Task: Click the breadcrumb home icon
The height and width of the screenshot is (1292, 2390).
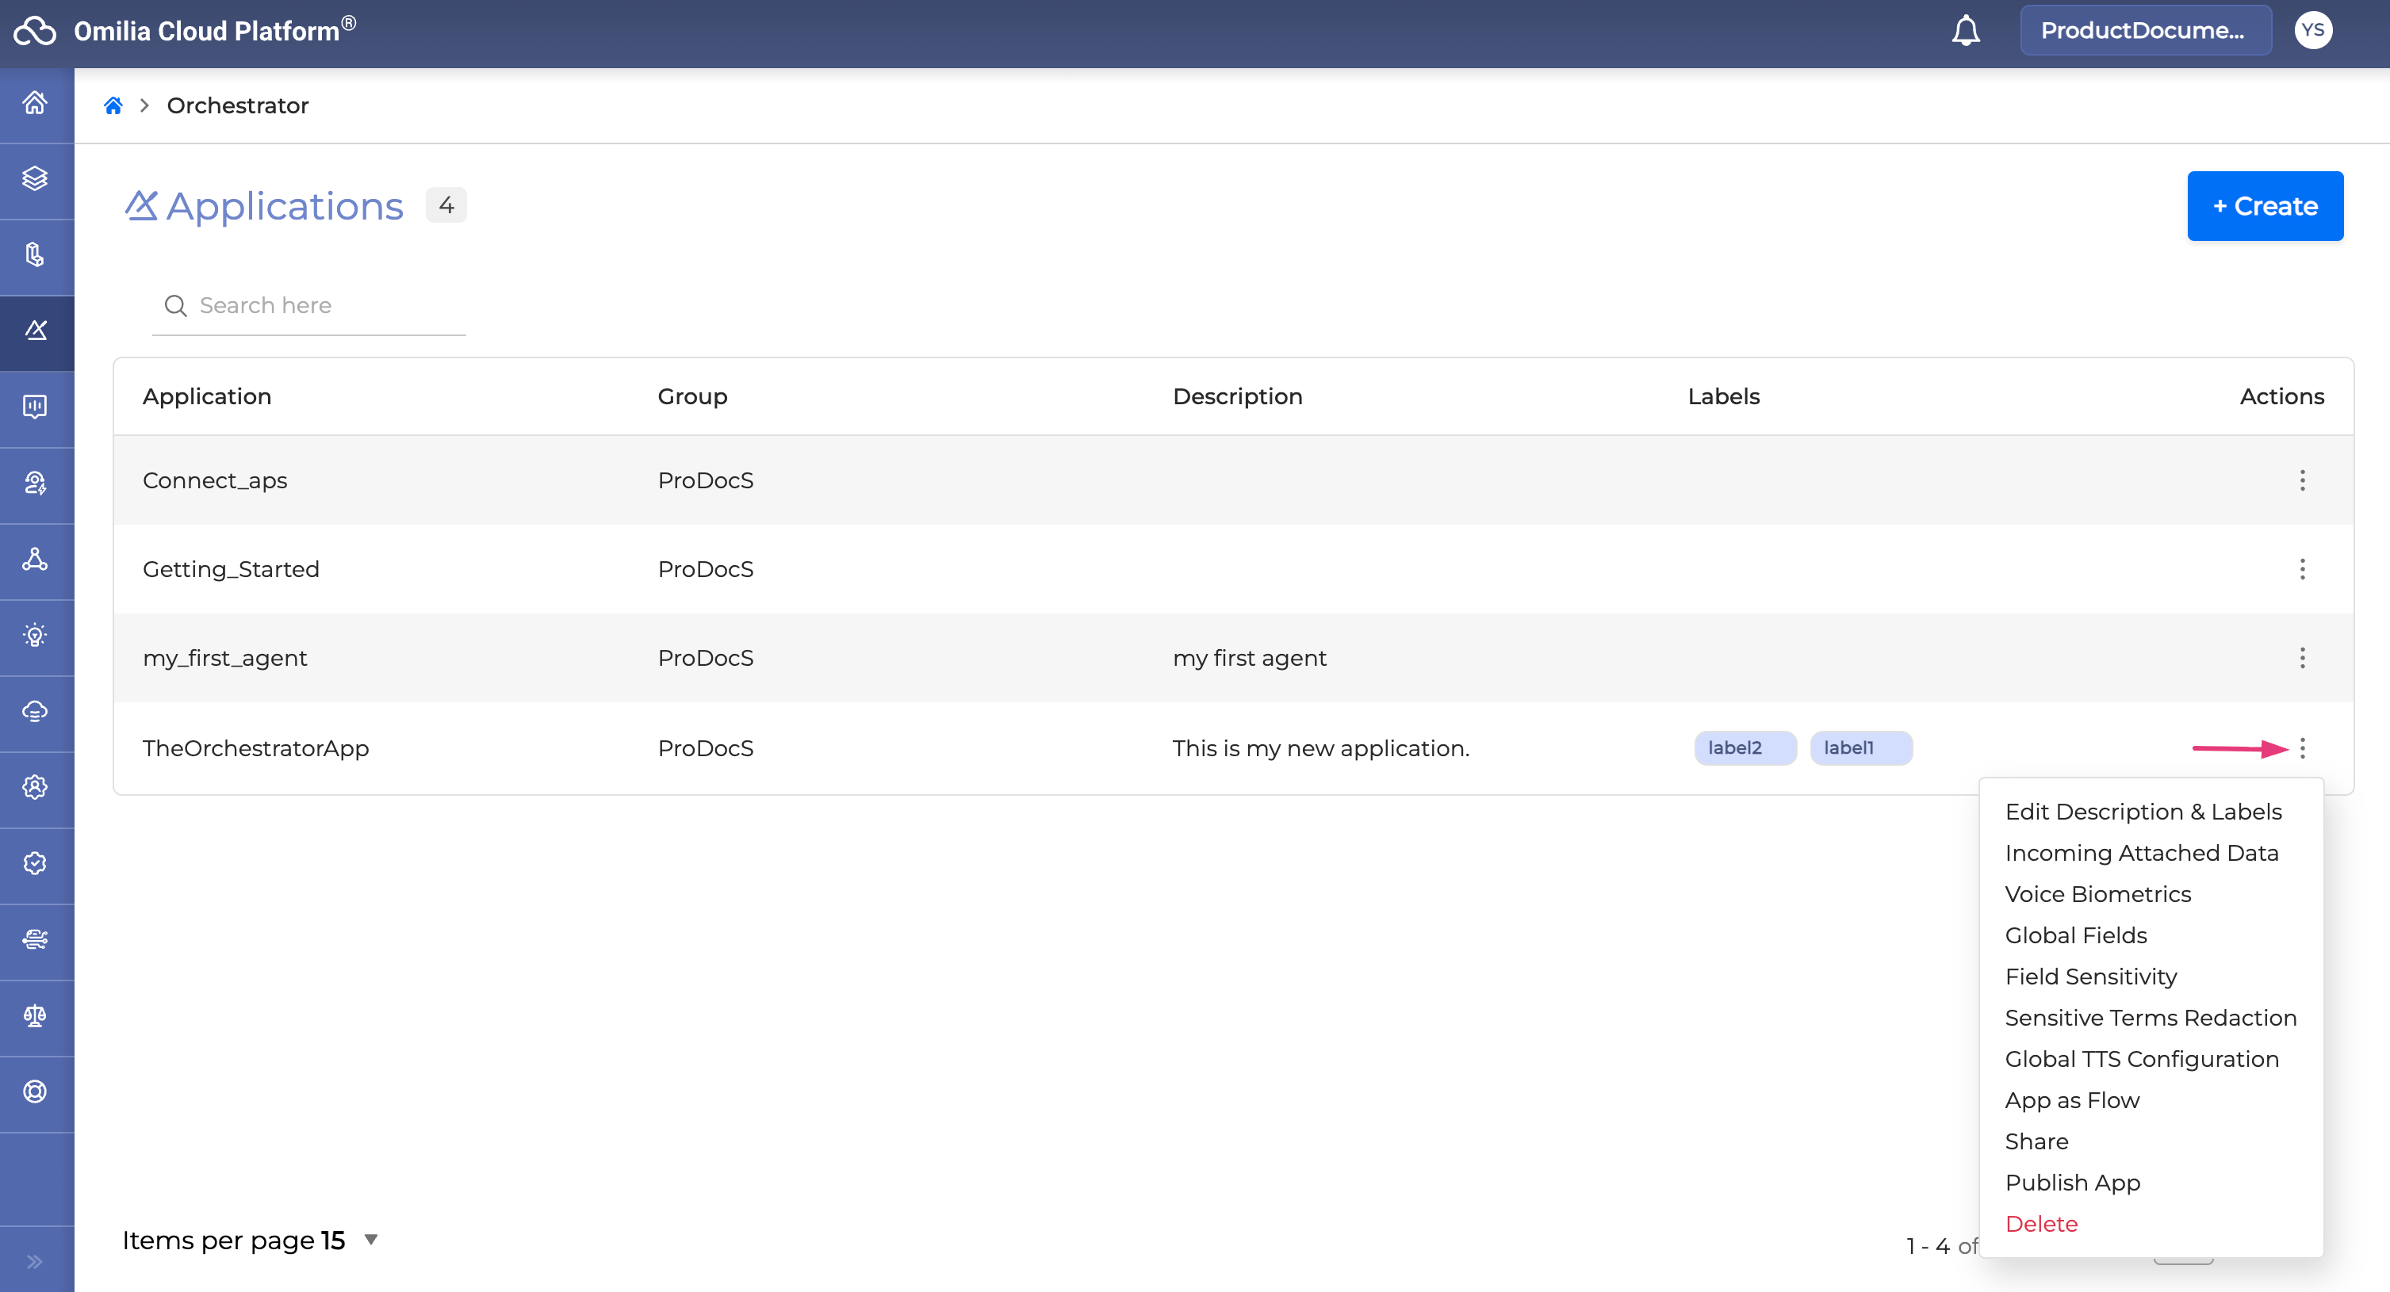Action: (x=113, y=105)
